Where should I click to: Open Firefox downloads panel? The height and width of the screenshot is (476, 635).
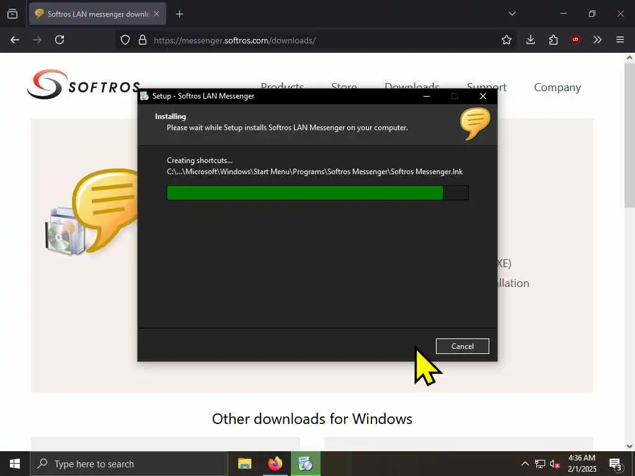(531, 40)
